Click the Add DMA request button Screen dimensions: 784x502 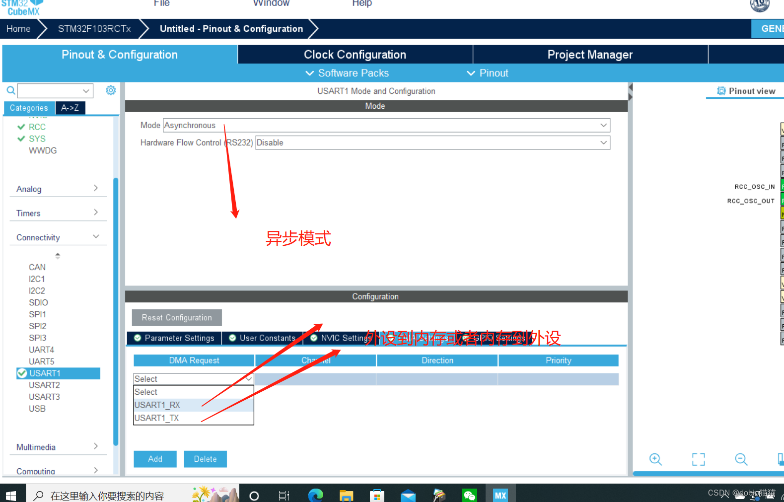click(155, 459)
